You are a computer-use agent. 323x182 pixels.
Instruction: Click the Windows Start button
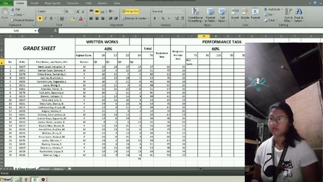6,179
